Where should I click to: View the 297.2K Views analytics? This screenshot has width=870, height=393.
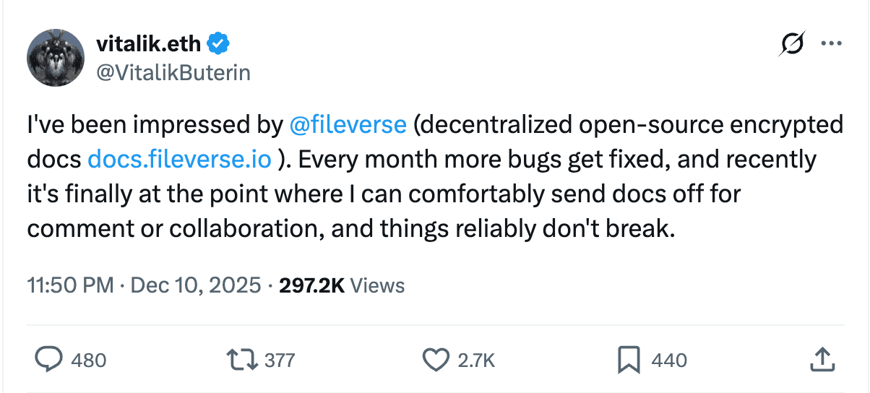341,285
